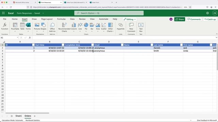Open the settings gear icon
This screenshot has height=122, width=218.
click(x=207, y=13)
